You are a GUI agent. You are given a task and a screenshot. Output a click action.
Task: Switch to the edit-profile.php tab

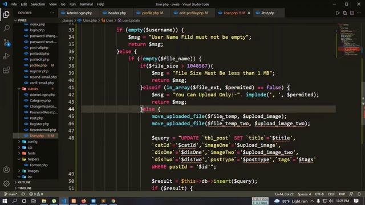[x=193, y=13]
